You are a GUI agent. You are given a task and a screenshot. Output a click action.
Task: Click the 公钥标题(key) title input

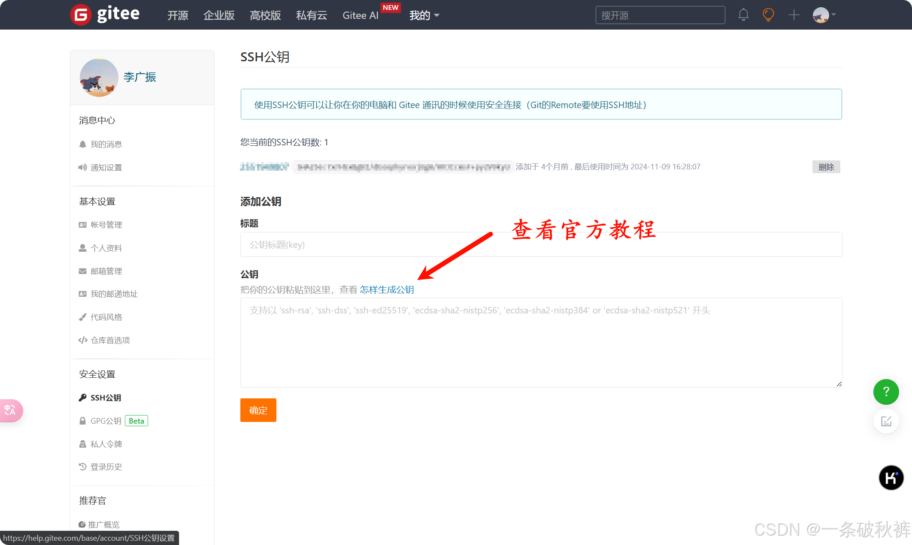tap(541, 244)
